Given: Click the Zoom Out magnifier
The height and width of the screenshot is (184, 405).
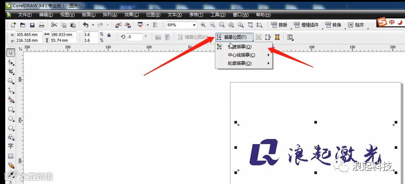Looking at the screenshot, I should [x=213, y=25].
